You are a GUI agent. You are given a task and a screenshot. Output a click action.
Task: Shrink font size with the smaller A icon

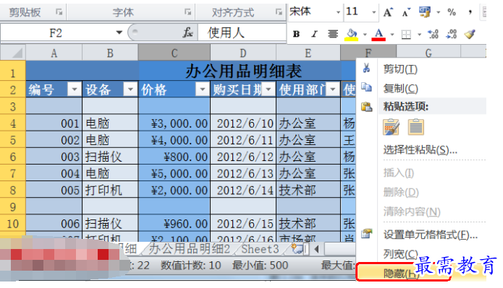click(x=406, y=13)
